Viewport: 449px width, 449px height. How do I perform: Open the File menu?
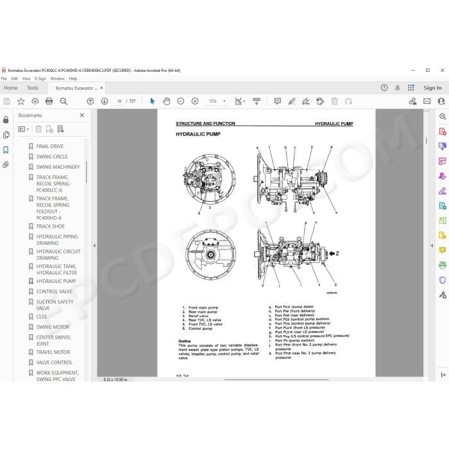[4, 78]
